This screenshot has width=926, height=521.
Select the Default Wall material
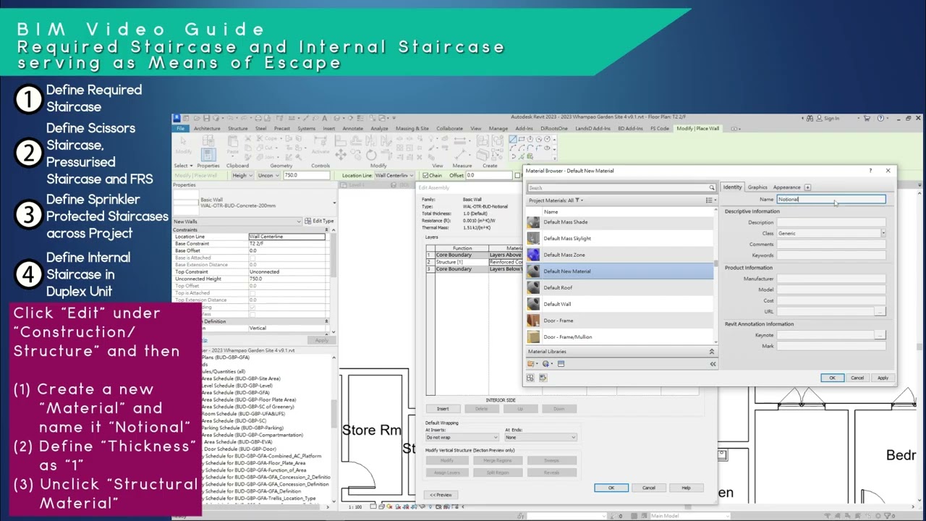pyautogui.click(x=620, y=304)
